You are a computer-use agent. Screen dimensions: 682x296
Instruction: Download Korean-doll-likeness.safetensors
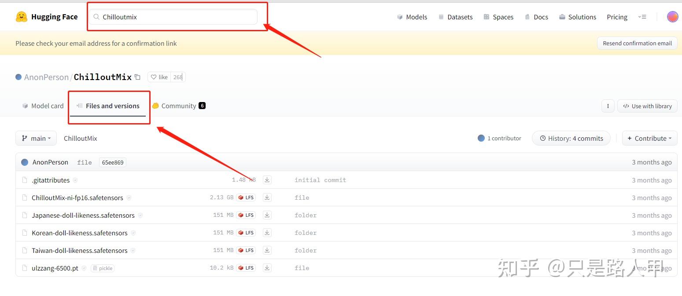pyautogui.click(x=267, y=232)
